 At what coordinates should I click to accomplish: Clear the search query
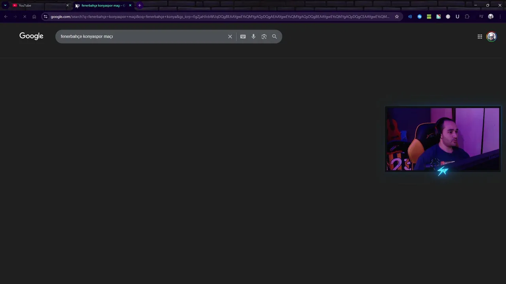click(x=230, y=36)
